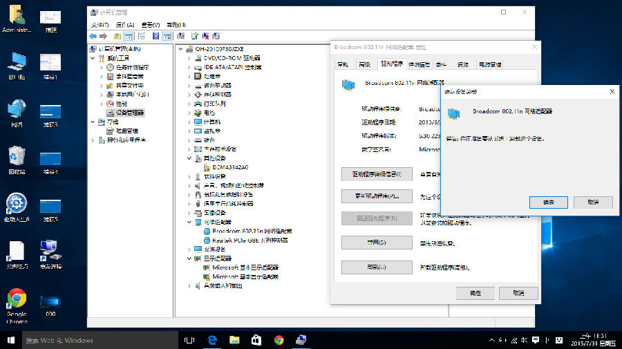
Task: Switch to the General (常规) tab
Action: (x=343, y=64)
